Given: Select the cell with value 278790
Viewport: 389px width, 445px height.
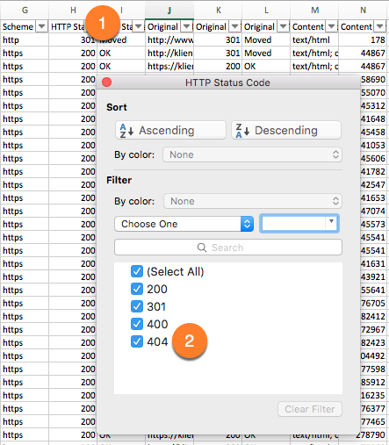Looking at the screenshot, I should point(363,434).
